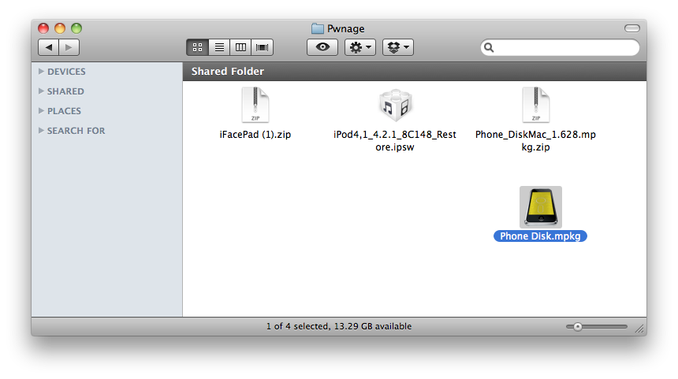Open the Action gear menu
The height and width of the screenshot is (379, 678).
tap(360, 47)
